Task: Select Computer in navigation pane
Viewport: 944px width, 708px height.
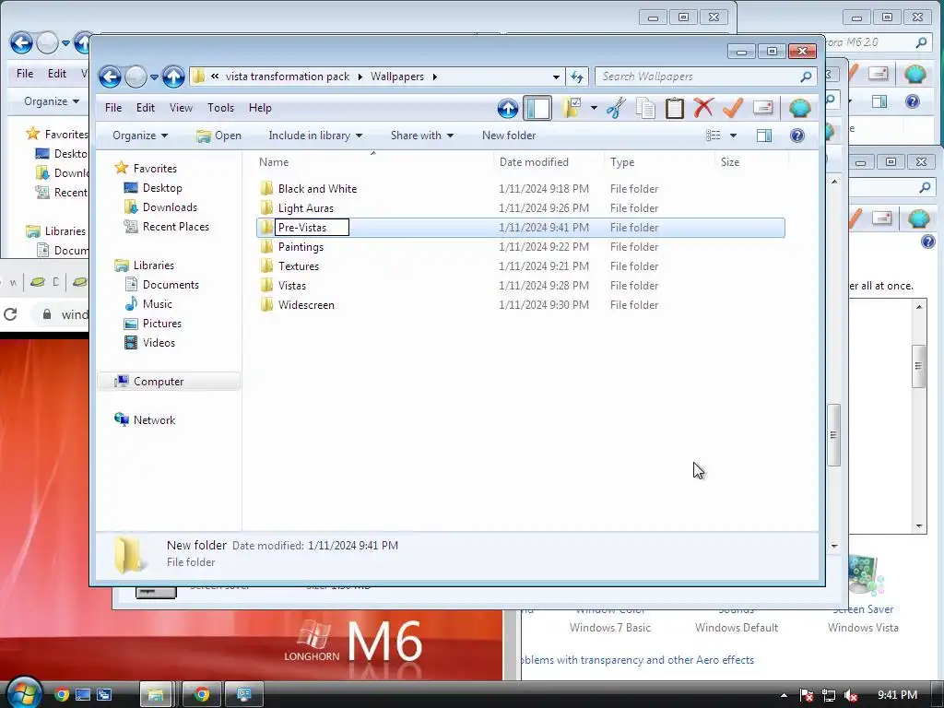Action: tap(170, 382)
